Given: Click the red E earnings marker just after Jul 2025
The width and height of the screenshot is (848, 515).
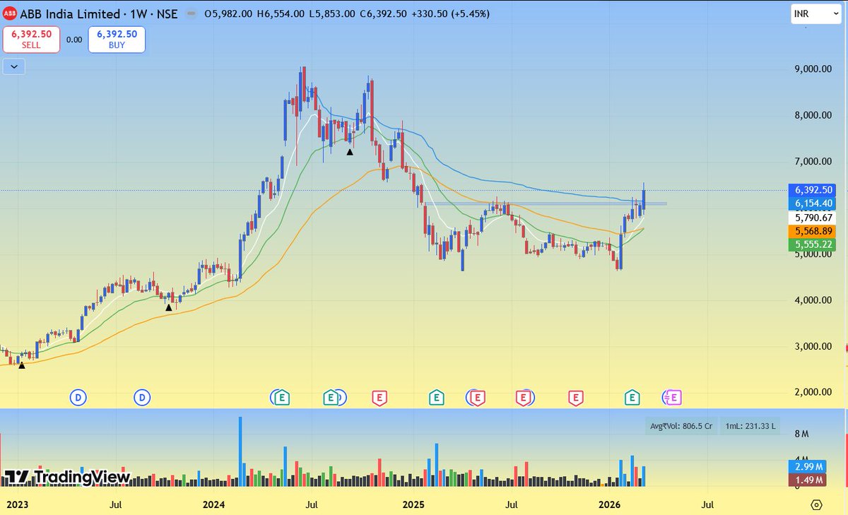Looking at the screenshot, I should click(524, 398).
